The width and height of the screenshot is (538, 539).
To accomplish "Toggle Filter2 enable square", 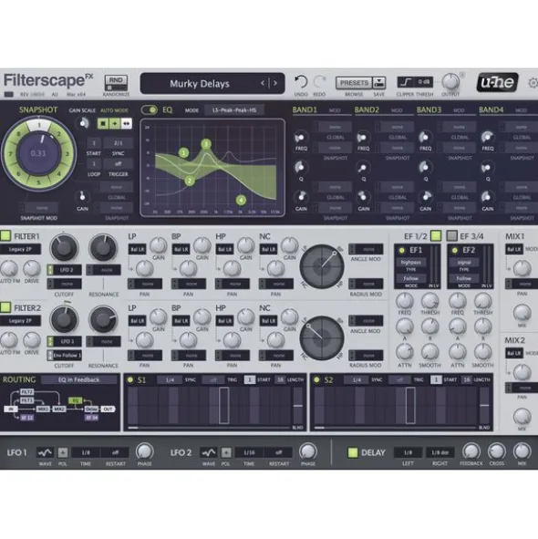I will [x=5, y=307].
